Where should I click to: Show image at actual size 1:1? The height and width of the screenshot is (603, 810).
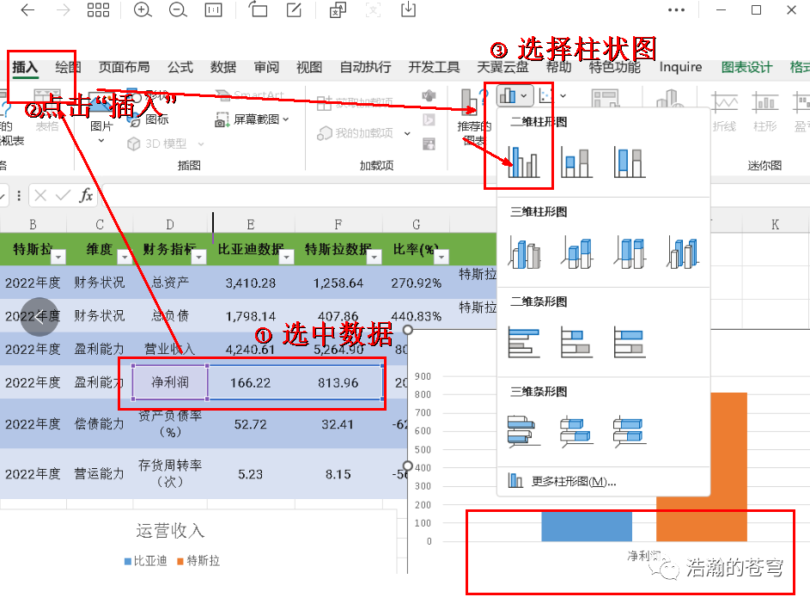[x=213, y=9]
